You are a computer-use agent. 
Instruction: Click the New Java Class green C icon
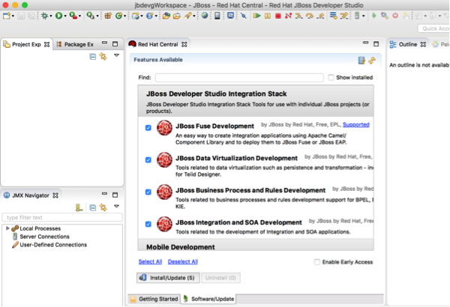coord(118,16)
